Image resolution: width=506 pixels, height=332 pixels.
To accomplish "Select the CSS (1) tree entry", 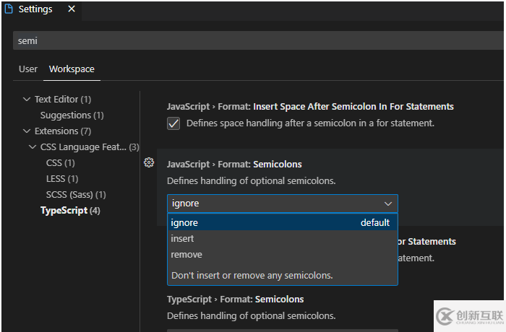I will [x=60, y=163].
